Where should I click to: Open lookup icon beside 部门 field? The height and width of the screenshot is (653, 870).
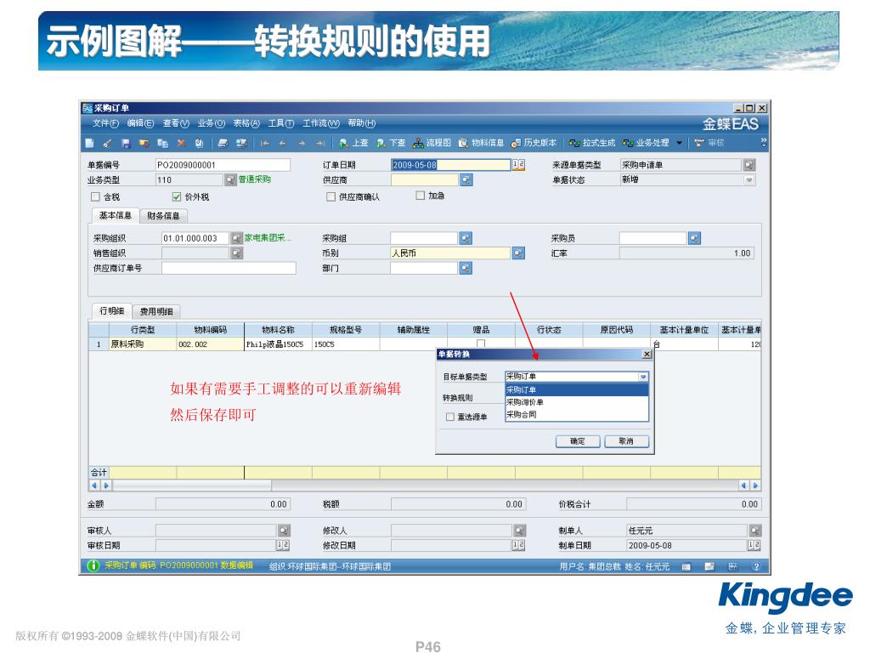point(466,268)
